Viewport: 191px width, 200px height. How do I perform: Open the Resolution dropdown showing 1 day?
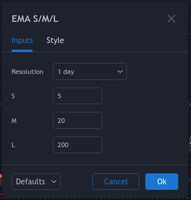tap(90, 72)
